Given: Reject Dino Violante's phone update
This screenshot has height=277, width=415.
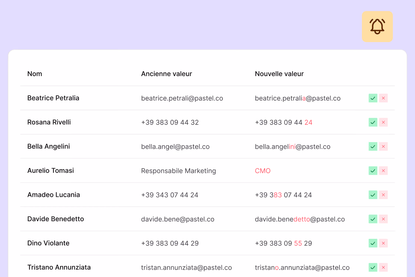Looking at the screenshot, I should tap(383, 243).
